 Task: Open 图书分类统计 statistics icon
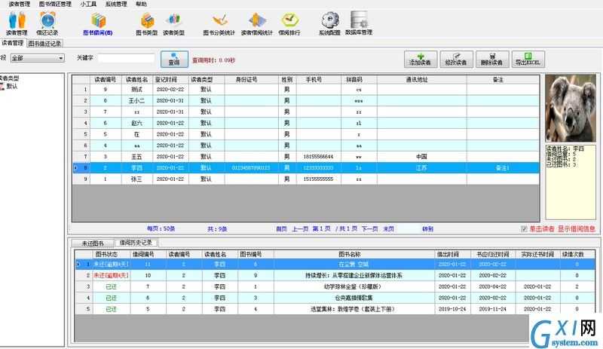tap(219, 23)
